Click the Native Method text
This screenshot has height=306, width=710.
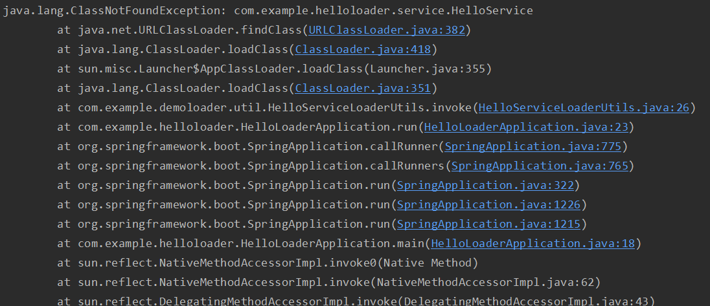[x=428, y=263]
